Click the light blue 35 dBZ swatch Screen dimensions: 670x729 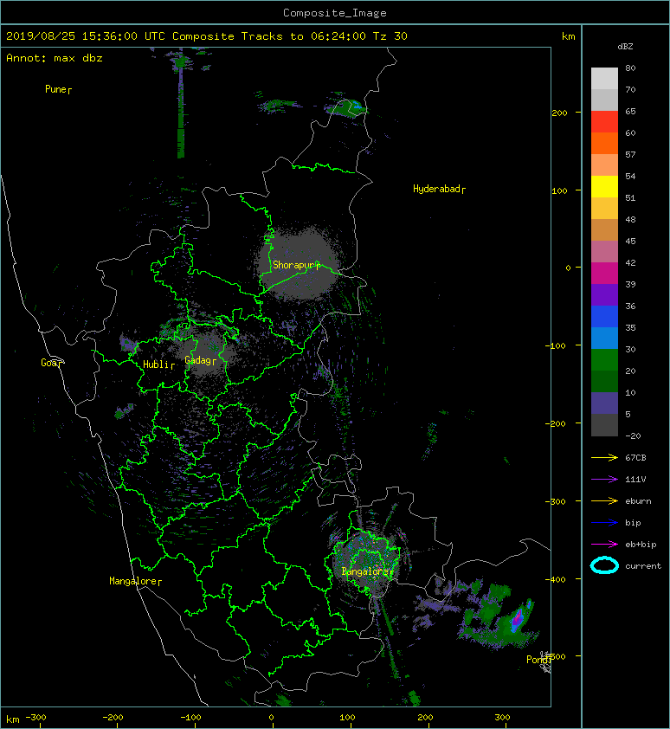click(604, 338)
